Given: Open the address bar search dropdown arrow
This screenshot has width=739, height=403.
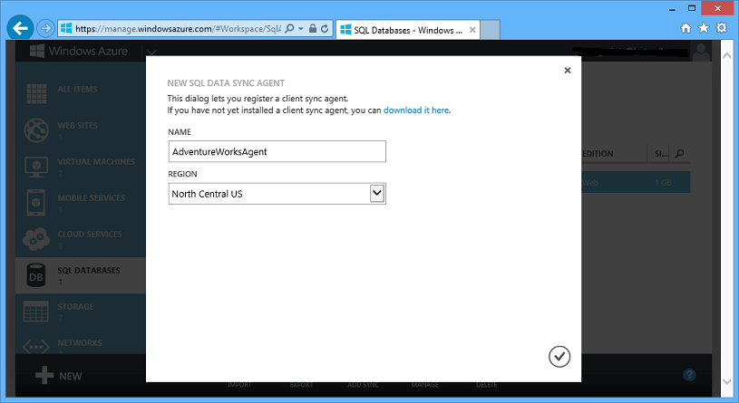Looking at the screenshot, I should pyautogui.click(x=301, y=29).
